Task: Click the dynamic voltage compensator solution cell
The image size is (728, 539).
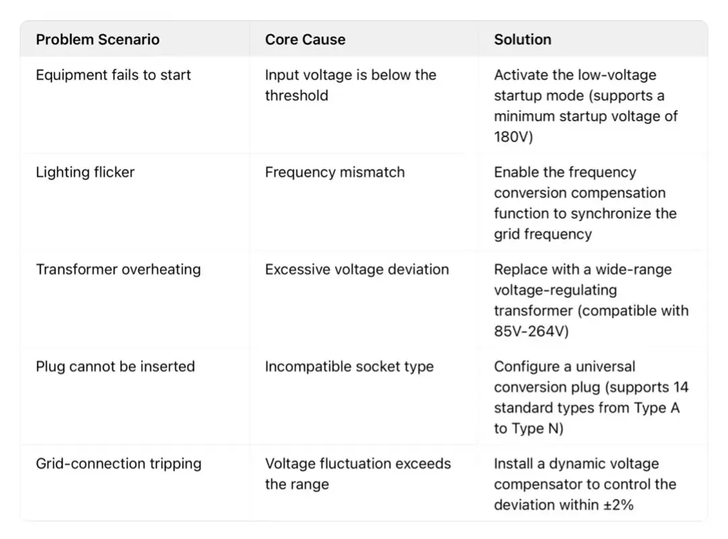Action: 585,484
